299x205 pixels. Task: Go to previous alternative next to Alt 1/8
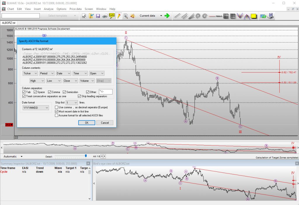coord(102,156)
